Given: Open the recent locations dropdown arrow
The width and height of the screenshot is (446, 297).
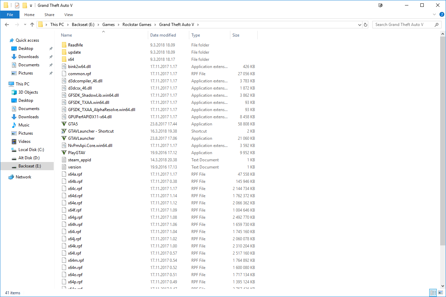Looking at the screenshot, I should 25,25.
